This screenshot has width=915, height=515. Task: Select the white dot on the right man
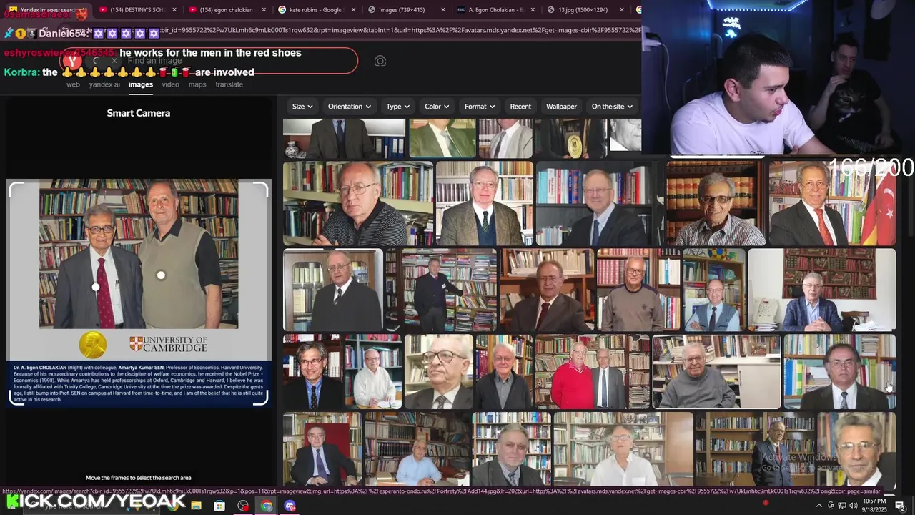161,275
